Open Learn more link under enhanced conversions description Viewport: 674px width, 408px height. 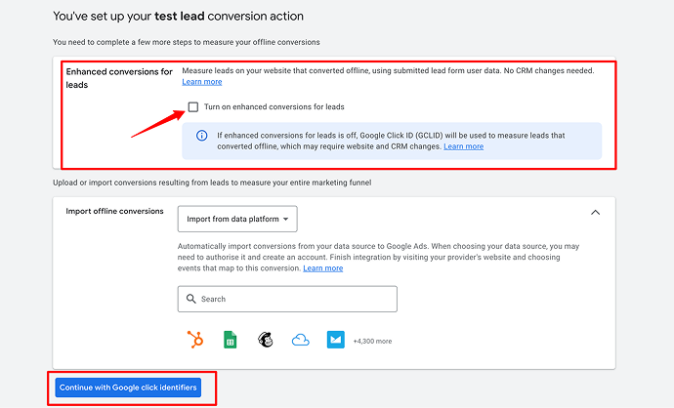coord(201,82)
